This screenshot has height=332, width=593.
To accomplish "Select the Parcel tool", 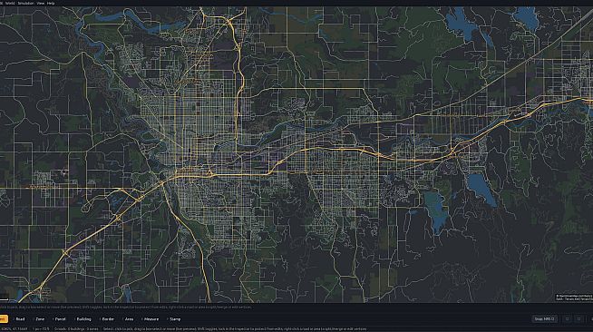I will [x=59, y=319].
